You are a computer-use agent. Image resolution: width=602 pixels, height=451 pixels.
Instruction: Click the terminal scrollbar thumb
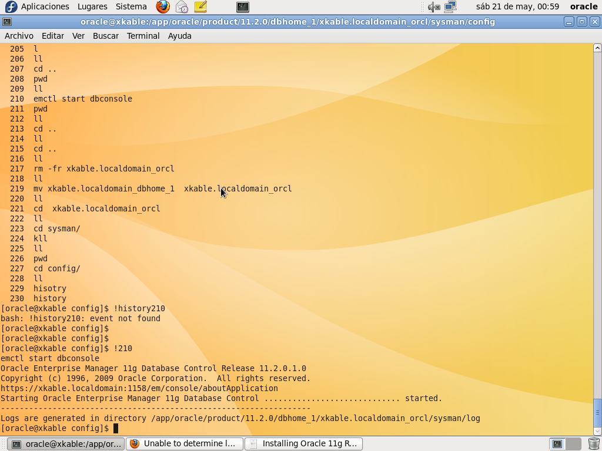(597, 413)
